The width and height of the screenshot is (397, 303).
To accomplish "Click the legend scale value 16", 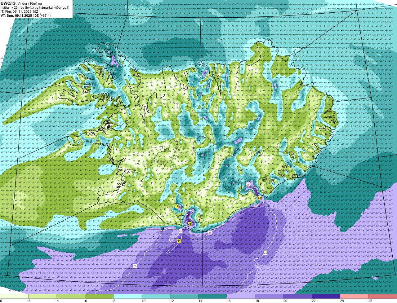I will click(228, 301).
